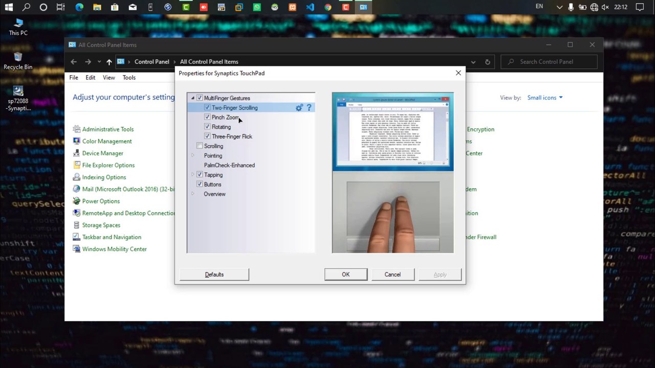Open Indexing Options

(104, 177)
